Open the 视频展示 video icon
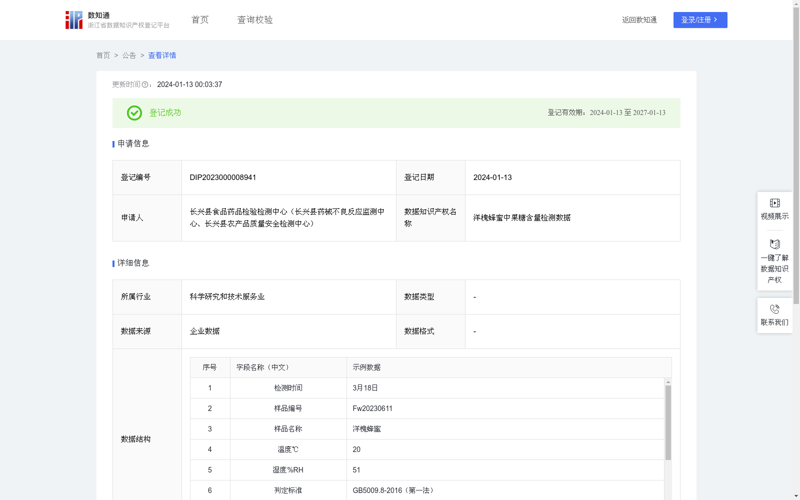The height and width of the screenshot is (500, 800). pos(774,203)
